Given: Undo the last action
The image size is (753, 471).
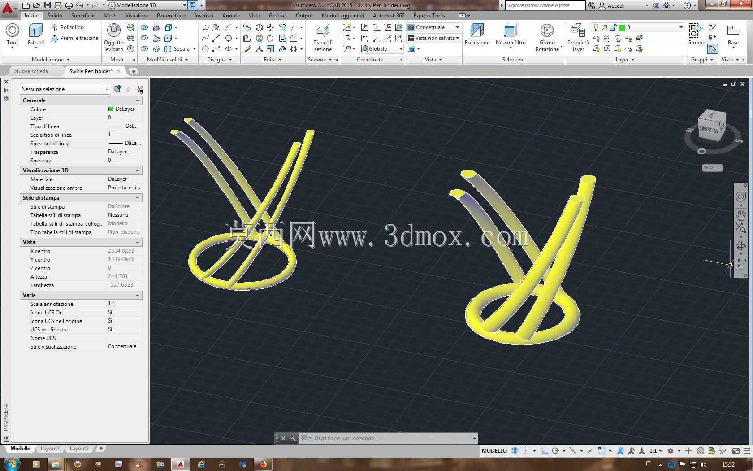Looking at the screenshot, I should tap(80, 5).
